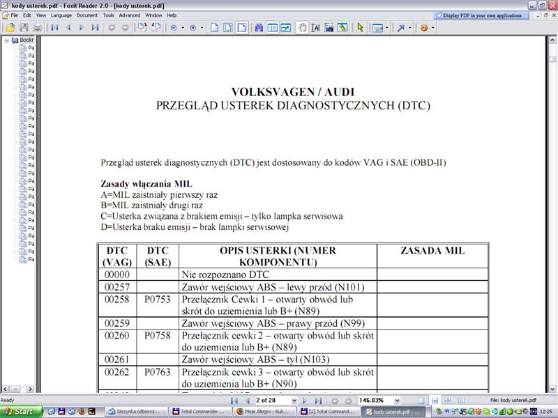
Task: Print the PDF using the printer icon
Action: click(x=38, y=27)
